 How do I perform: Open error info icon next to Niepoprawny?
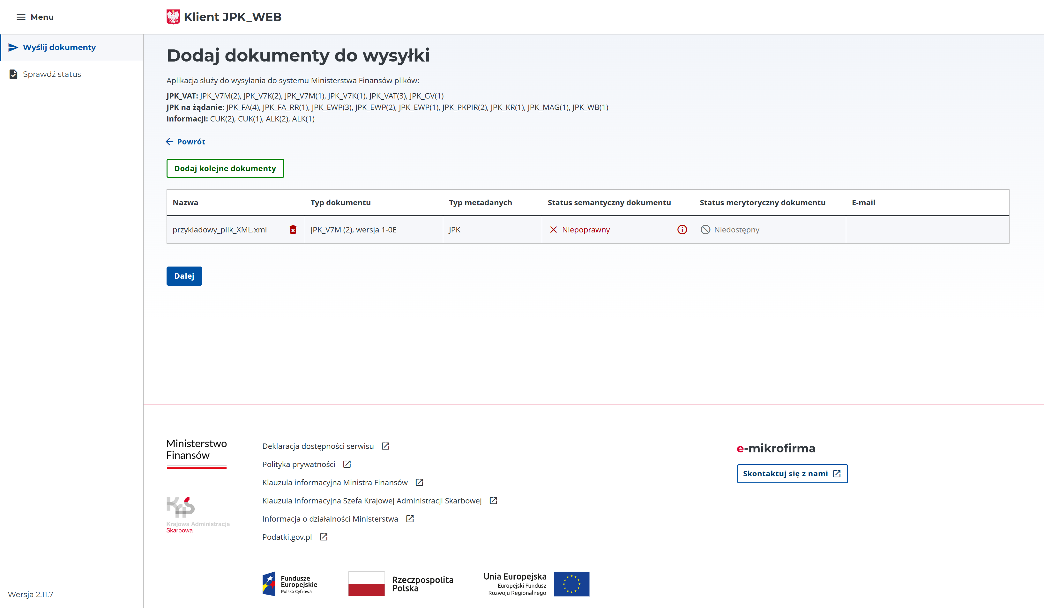click(682, 230)
